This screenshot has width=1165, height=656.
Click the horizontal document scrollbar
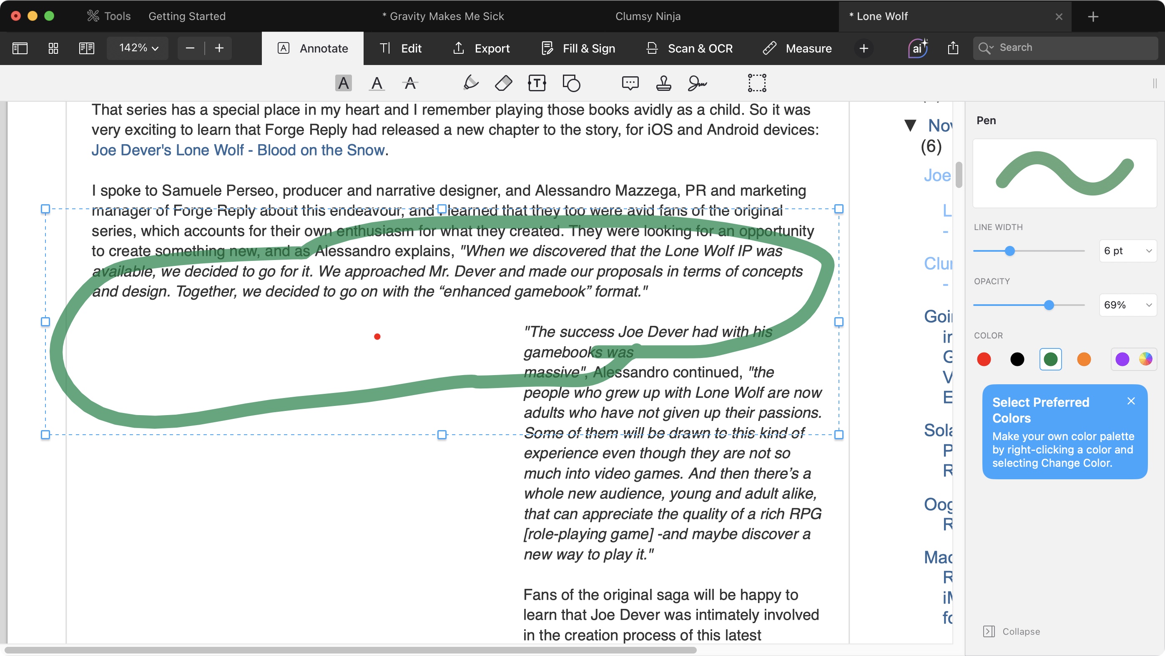pyautogui.click(x=351, y=650)
